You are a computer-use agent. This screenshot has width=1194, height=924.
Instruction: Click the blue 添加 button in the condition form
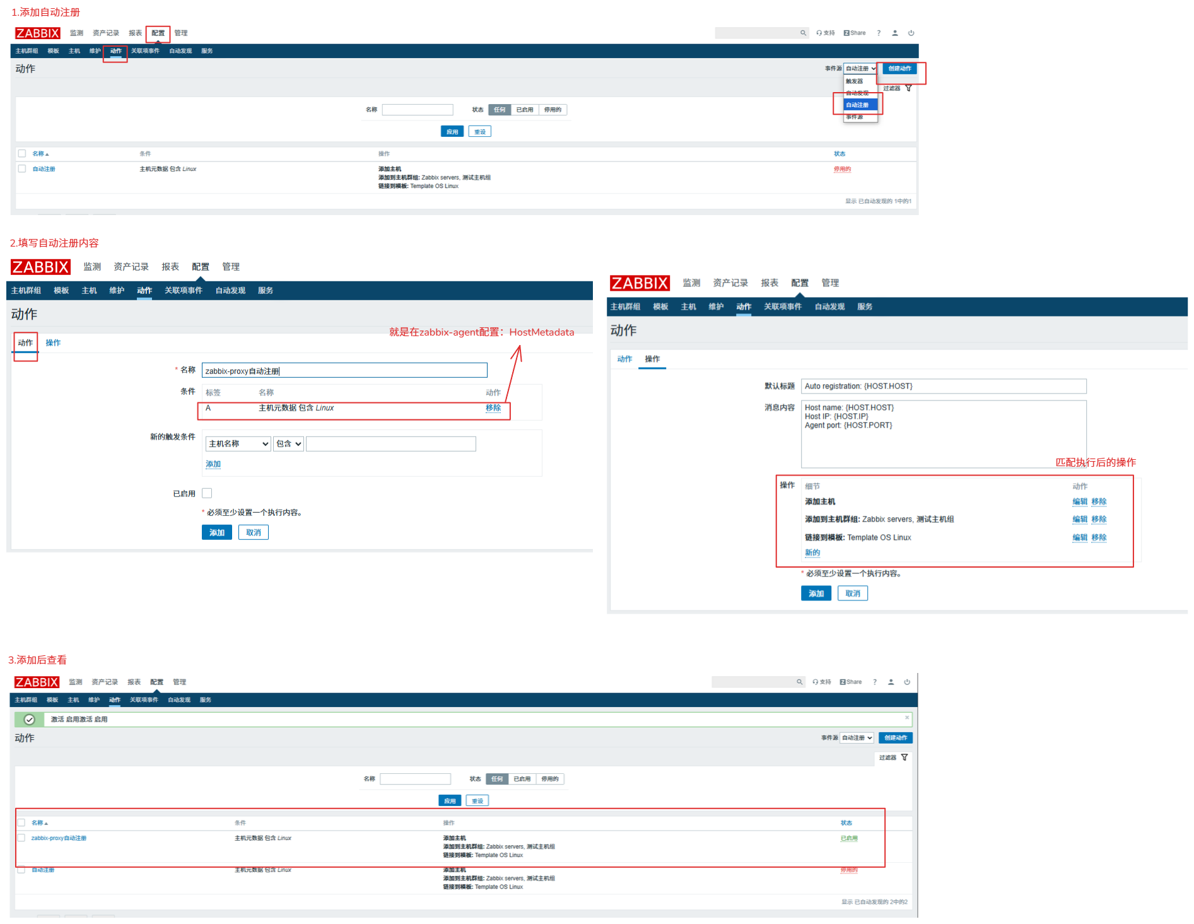coord(217,532)
